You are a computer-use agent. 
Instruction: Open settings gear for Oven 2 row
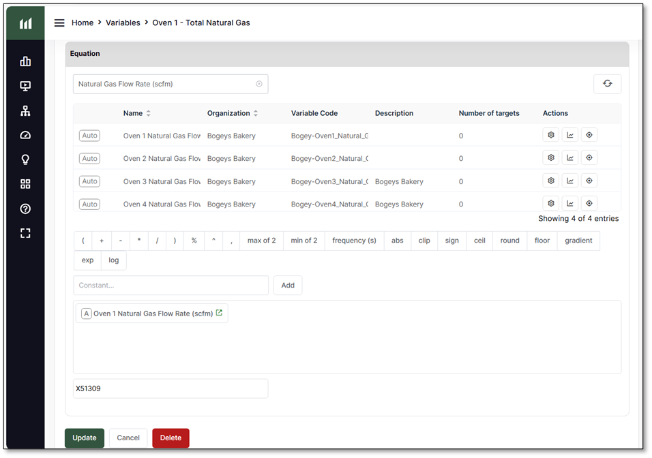551,158
